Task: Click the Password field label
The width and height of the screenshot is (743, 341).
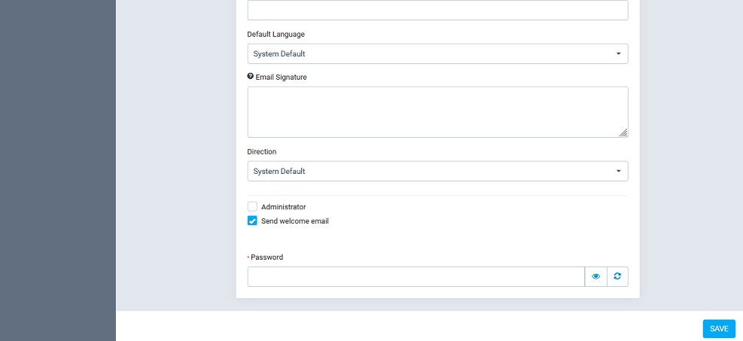Action: pyautogui.click(x=266, y=257)
